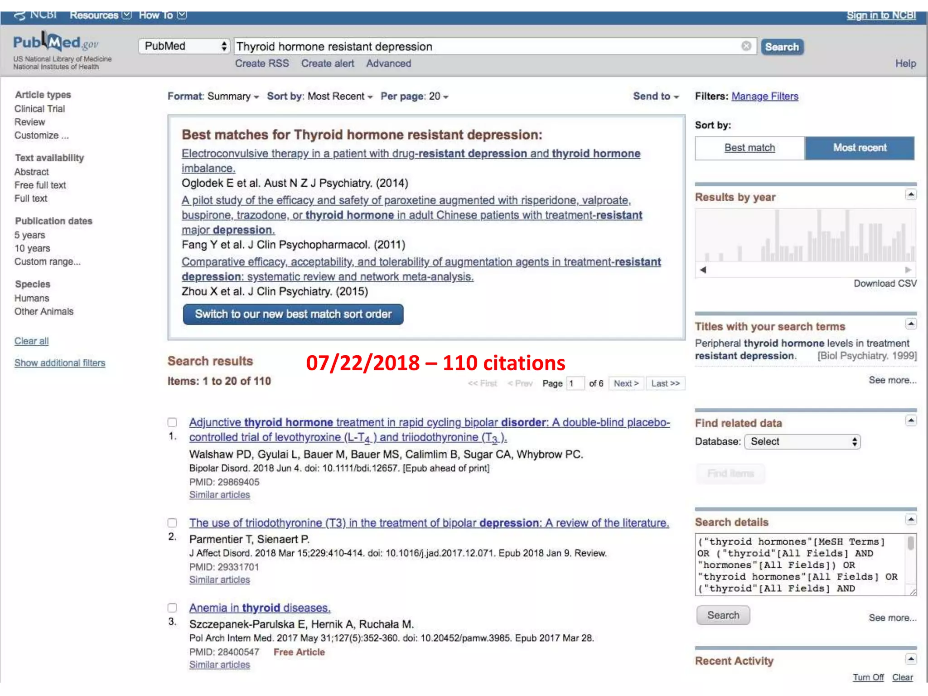Image resolution: width=928 pixels, height=696 pixels.
Task: Select checkbox for triiodothyronine review article
Action: tap(172, 523)
